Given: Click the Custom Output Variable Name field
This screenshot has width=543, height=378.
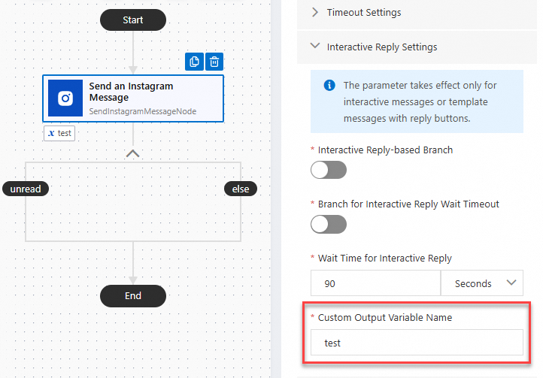Looking at the screenshot, I should (x=417, y=343).
